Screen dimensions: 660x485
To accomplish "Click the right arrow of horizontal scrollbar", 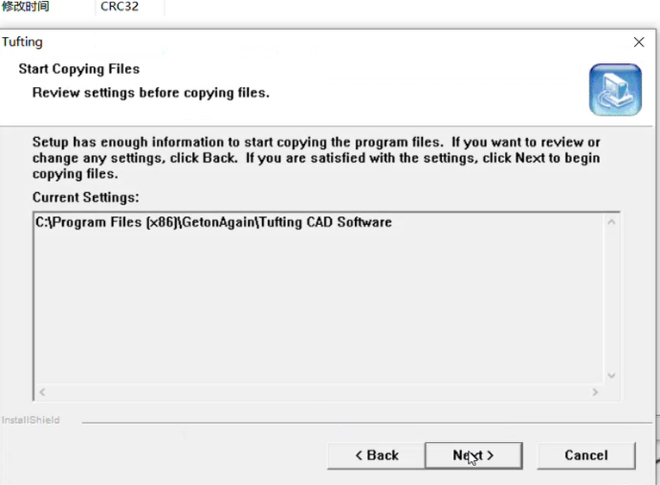I will click(x=595, y=392).
